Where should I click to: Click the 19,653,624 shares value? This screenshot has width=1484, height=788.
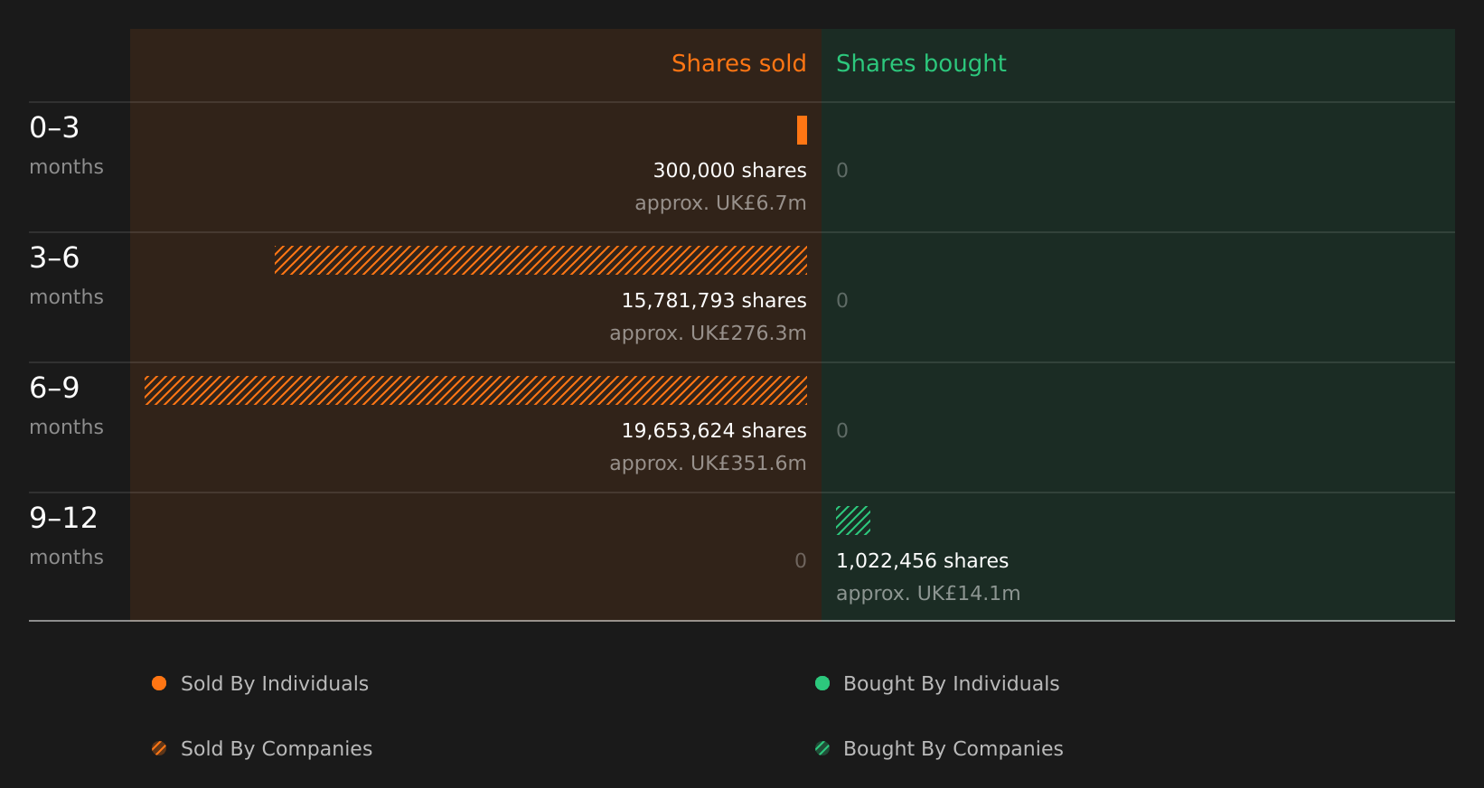tap(714, 430)
